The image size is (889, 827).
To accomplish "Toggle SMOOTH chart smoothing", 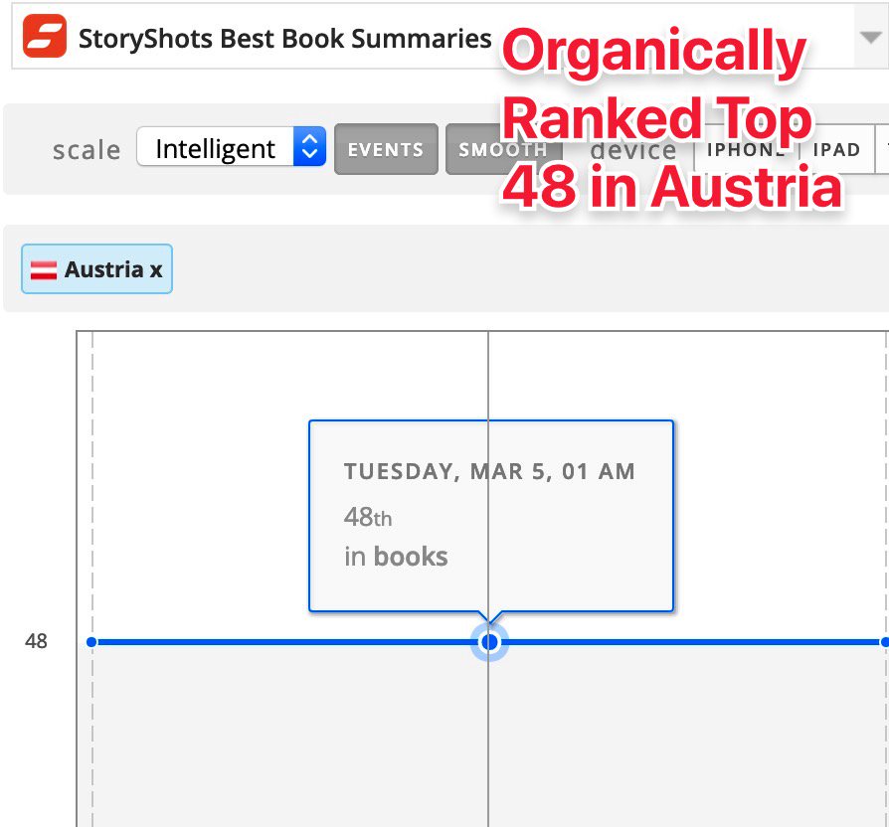I will pyautogui.click(x=504, y=149).
